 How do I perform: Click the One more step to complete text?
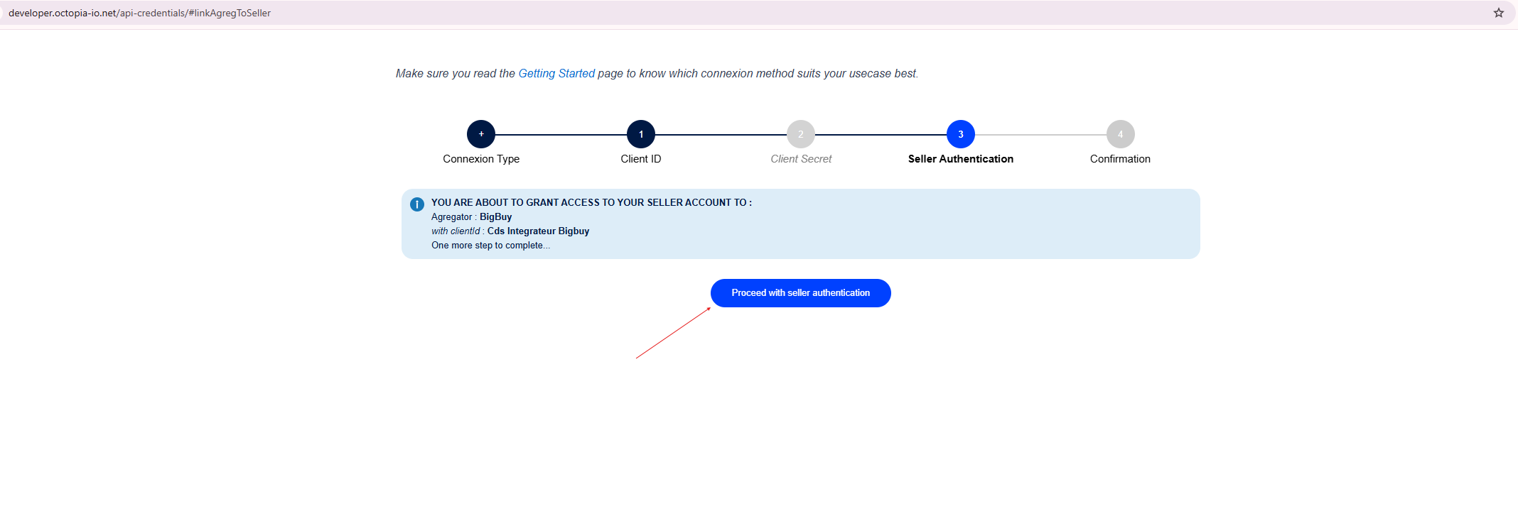tap(490, 246)
